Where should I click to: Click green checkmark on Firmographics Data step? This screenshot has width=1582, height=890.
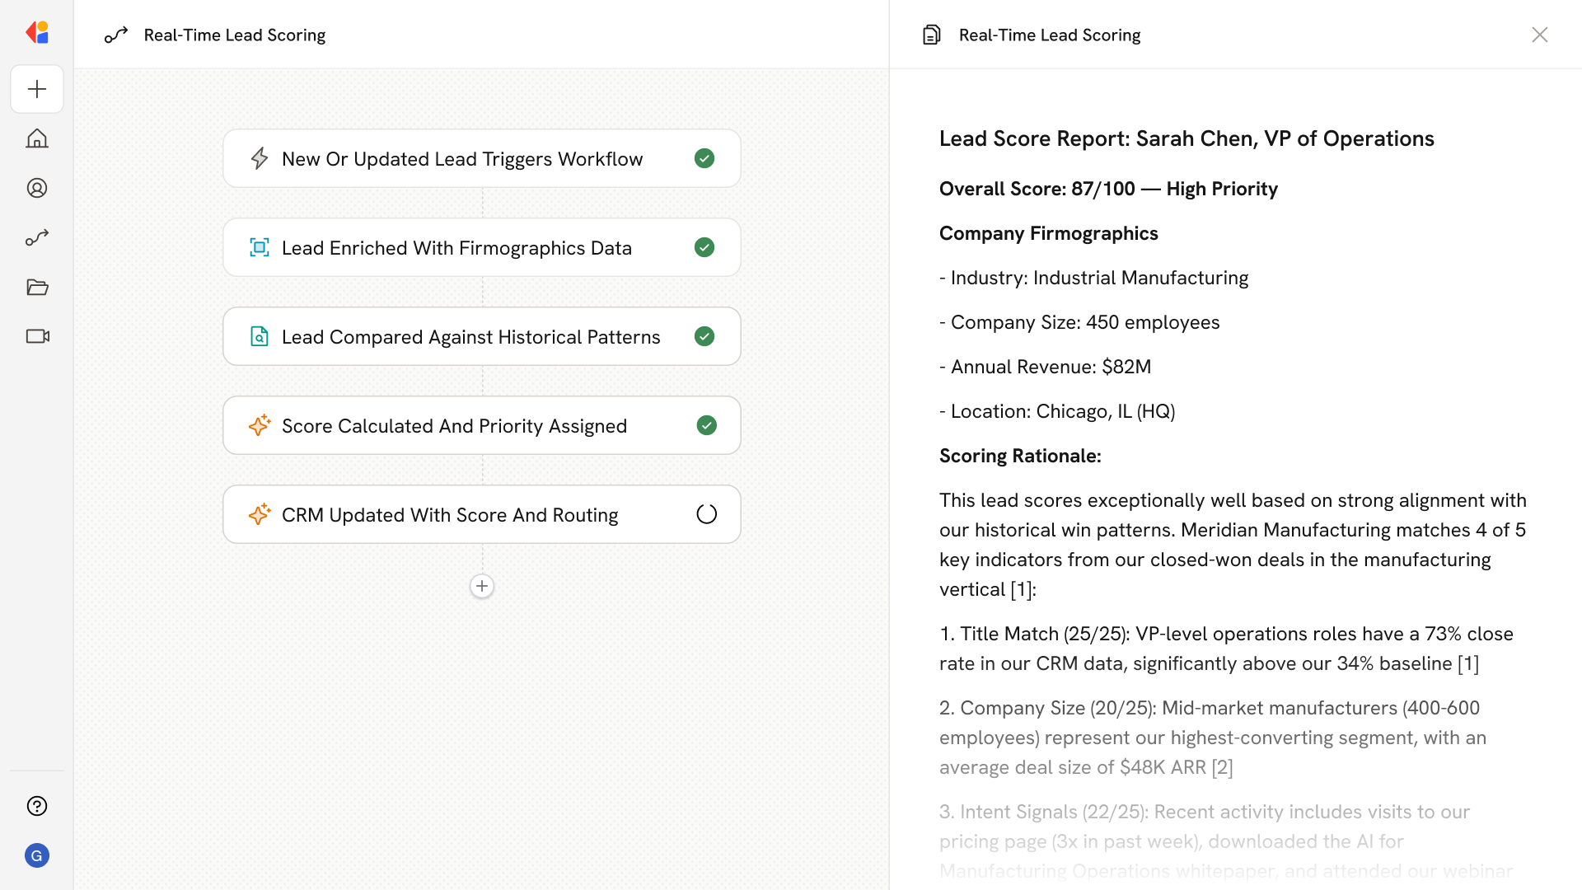click(704, 247)
